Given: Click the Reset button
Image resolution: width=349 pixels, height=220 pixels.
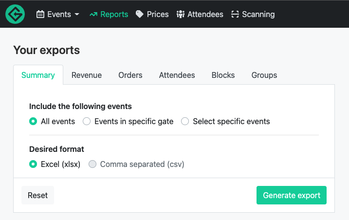Looking at the screenshot, I should point(37,195).
